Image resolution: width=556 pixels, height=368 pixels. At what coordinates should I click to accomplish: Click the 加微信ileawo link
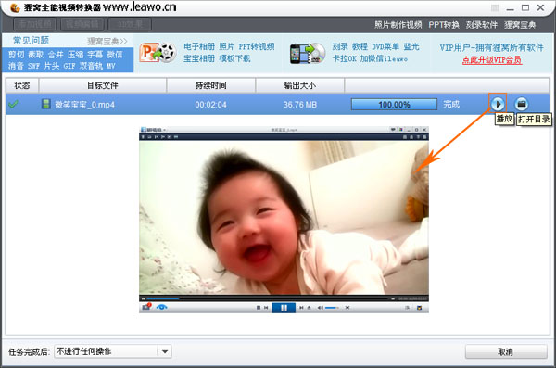click(x=384, y=58)
